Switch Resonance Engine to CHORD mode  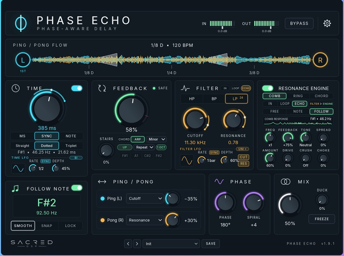pyautogui.click(x=321, y=96)
